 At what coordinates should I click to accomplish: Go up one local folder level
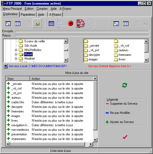pos(37,23)
